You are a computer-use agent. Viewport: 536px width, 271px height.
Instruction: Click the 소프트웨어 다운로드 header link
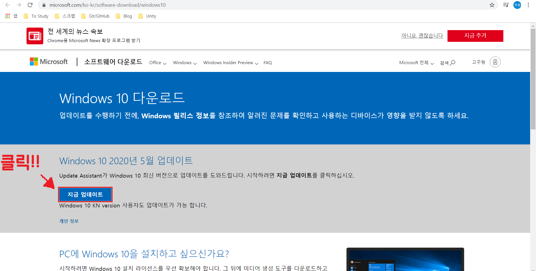[x=113, y=62]
